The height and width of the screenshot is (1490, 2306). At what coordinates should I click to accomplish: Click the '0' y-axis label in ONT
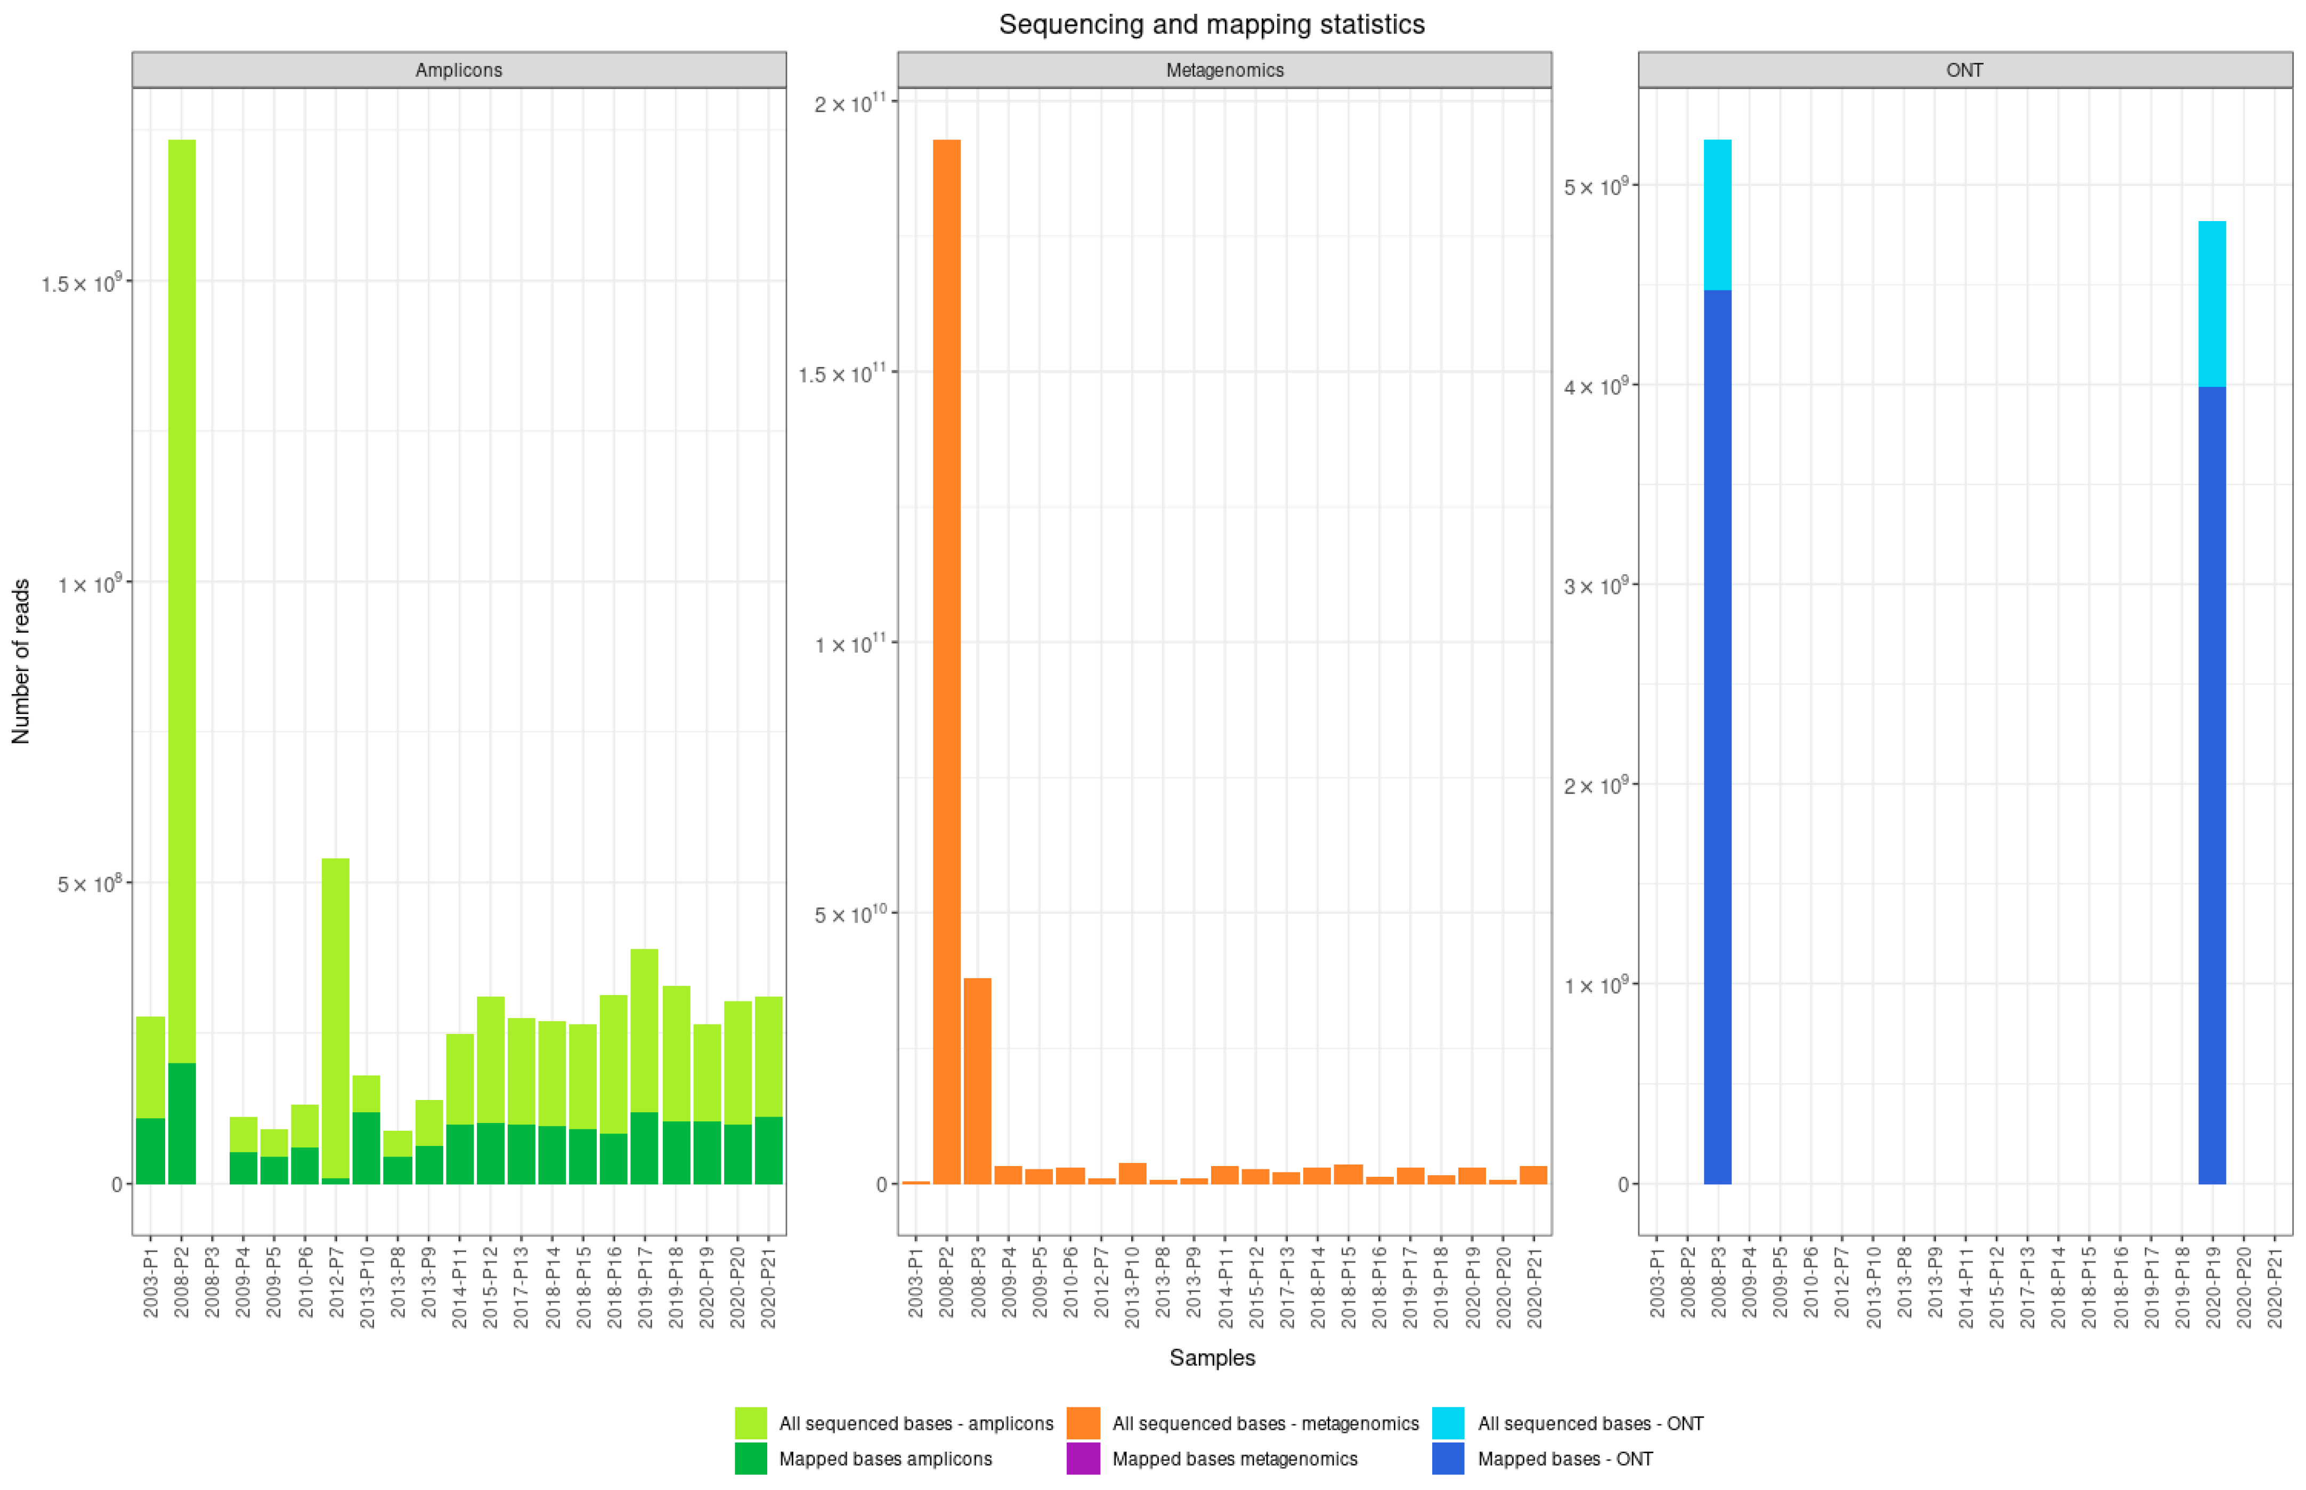(x=1623, y=1184)
